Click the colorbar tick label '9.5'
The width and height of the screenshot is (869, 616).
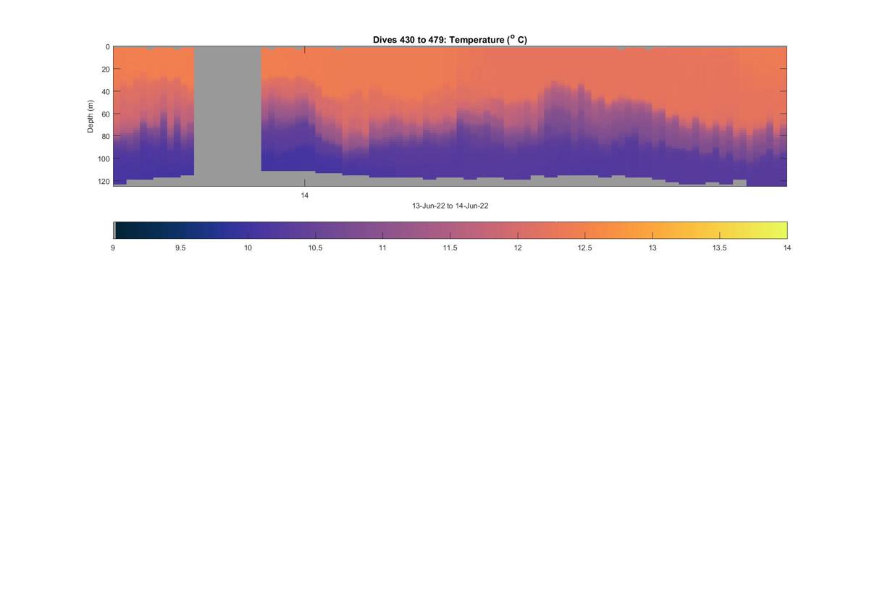tap(180, 248)
